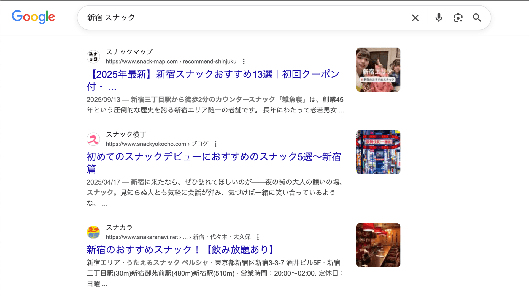Click the スナックマップ site favicon

(93, 57)
